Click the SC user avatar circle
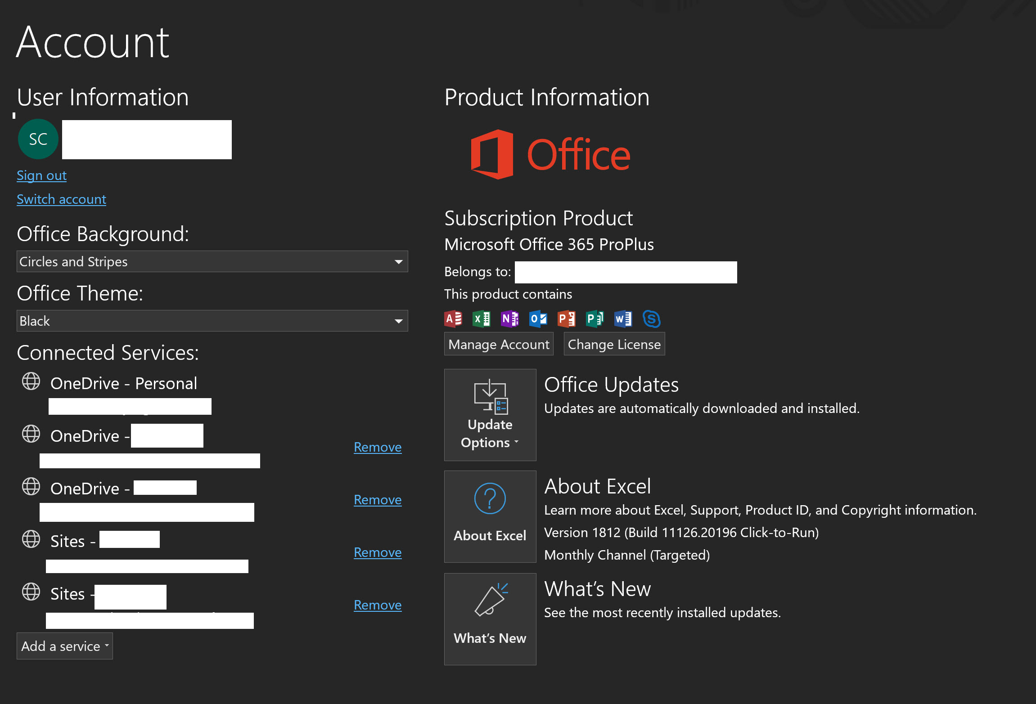The width and height of the screenshot is (1036, 704). (x=38, y=139)
